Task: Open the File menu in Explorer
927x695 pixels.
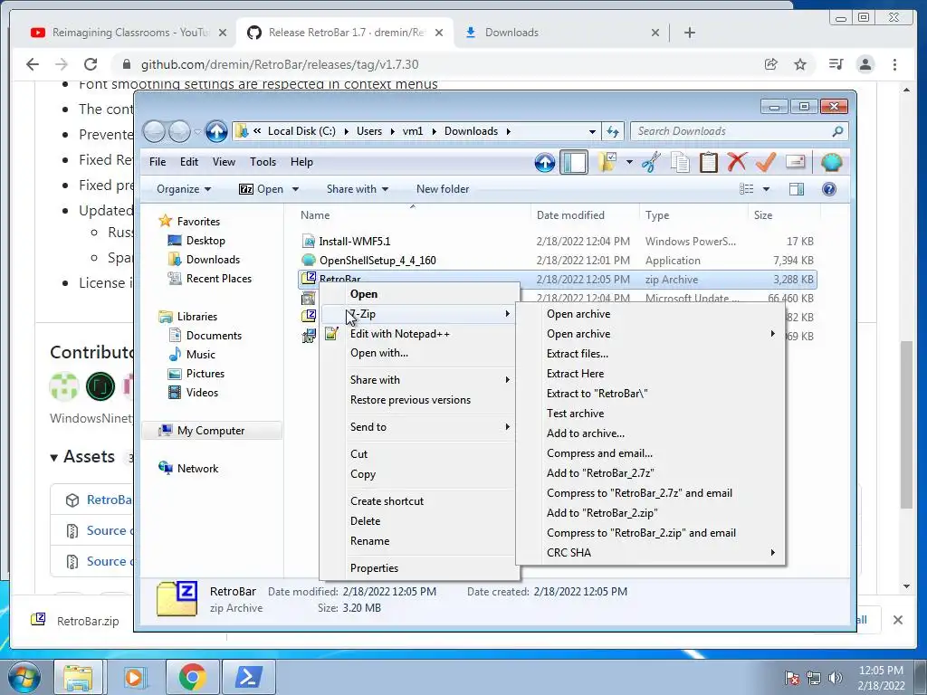Action: pyautogui.click(x=158, y=162)
